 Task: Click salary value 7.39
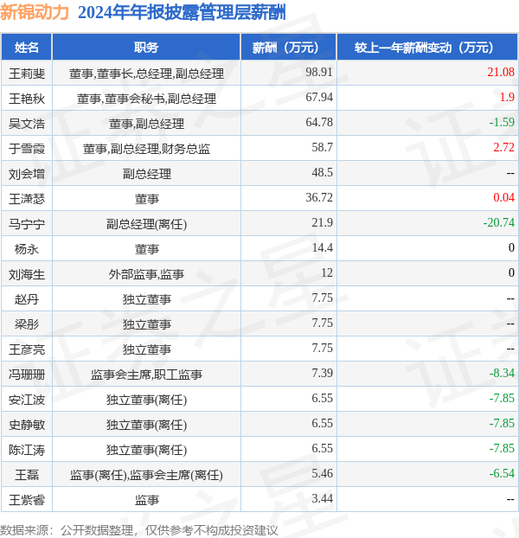(x=322, y=373)
